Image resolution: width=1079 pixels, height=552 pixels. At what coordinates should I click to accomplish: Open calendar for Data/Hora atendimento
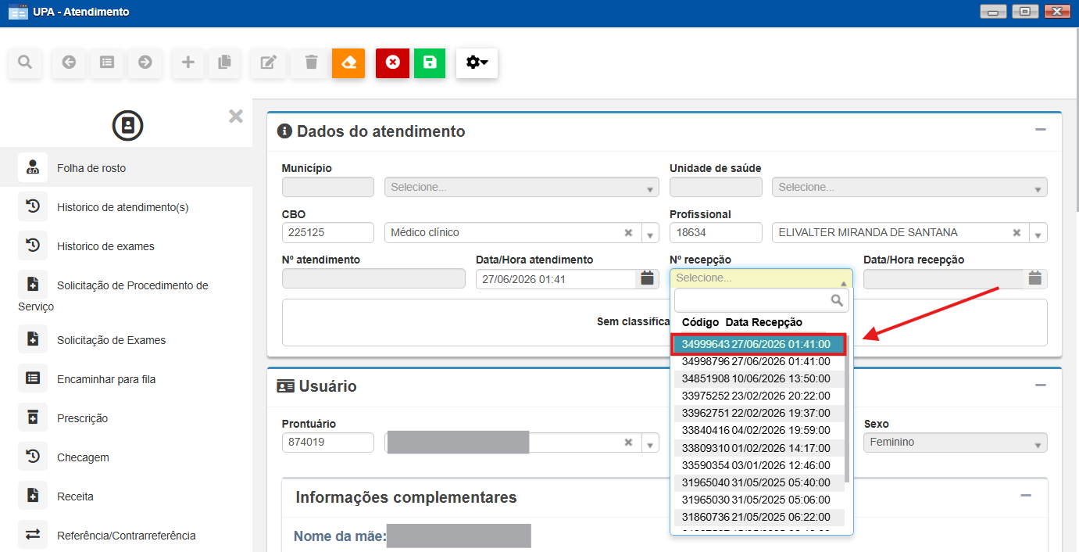pyautogui.click(x=647, y=278)
